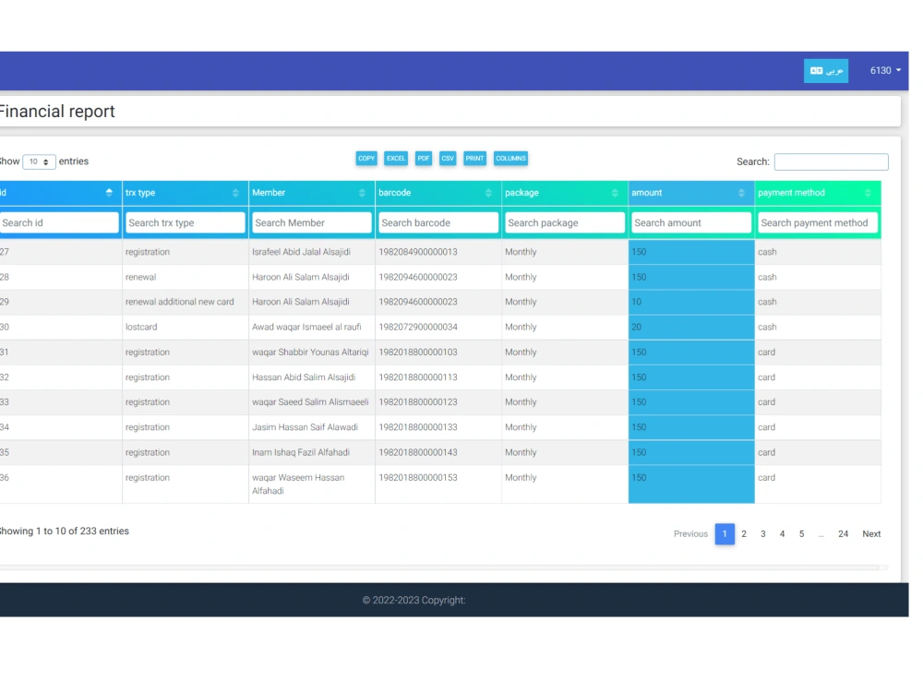Click the Next page link
The image size is (923, 692).
click(871, 533)
